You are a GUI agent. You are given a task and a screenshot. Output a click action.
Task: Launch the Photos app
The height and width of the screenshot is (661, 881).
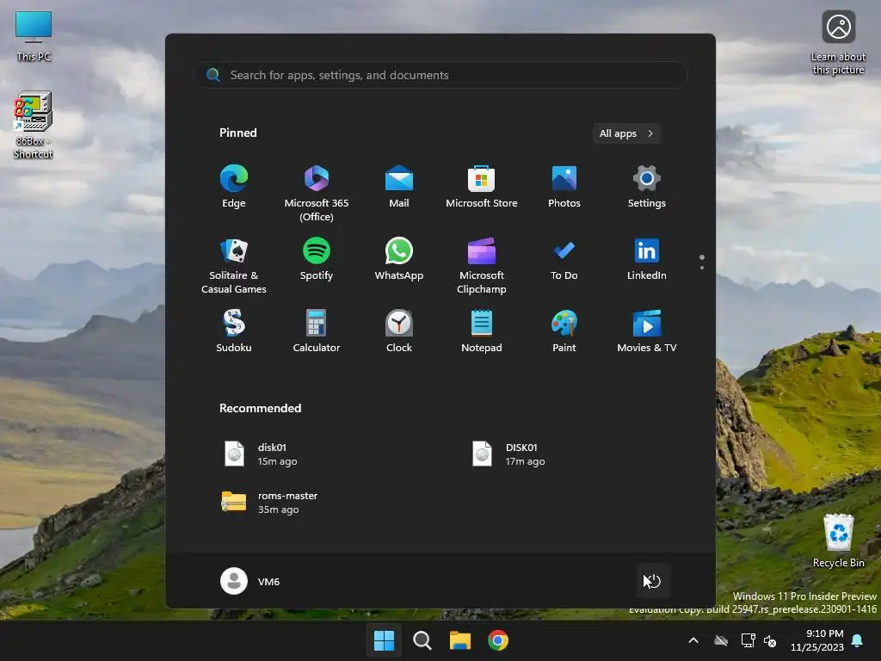(x=564, y=187)
